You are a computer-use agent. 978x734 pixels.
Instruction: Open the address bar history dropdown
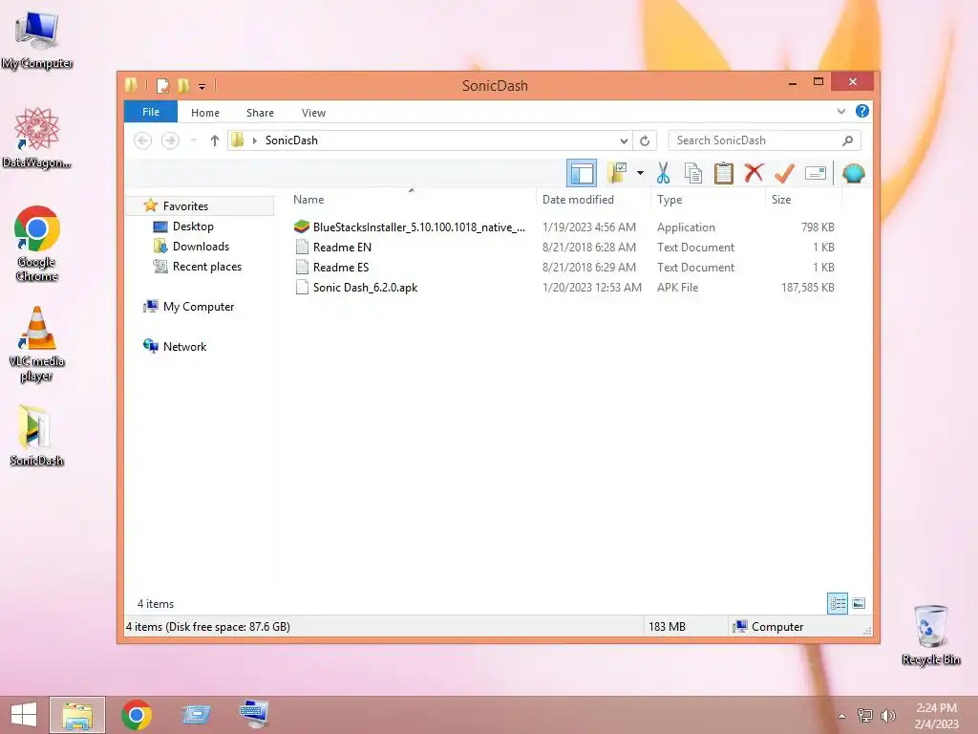(x=624, y=140)
